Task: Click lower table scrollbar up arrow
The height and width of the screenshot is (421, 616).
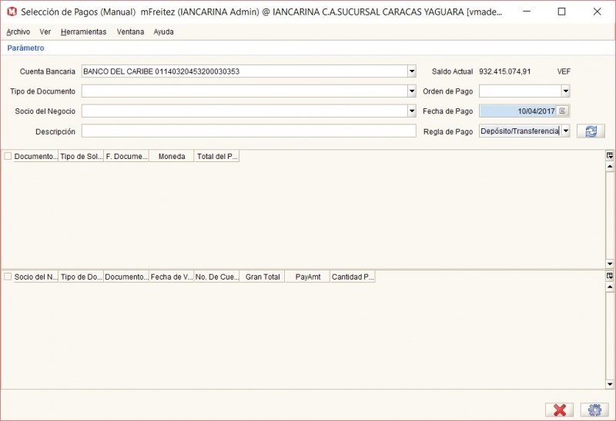Action: 610,287
